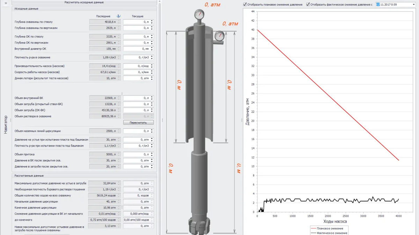Click the stepper arrows for Давление в БК после закрытия скв.
The width and height of the screenshot is (419, 235).
click(x=152, y=160)
